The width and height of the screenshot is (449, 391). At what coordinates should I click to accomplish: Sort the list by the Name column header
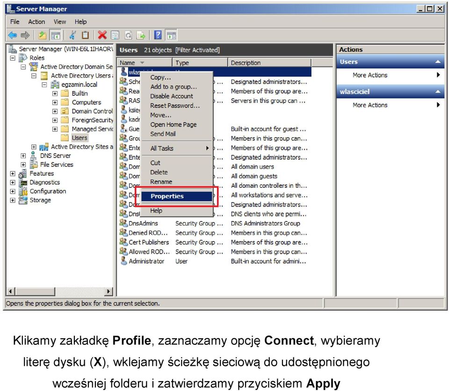(x=145, y=63)
